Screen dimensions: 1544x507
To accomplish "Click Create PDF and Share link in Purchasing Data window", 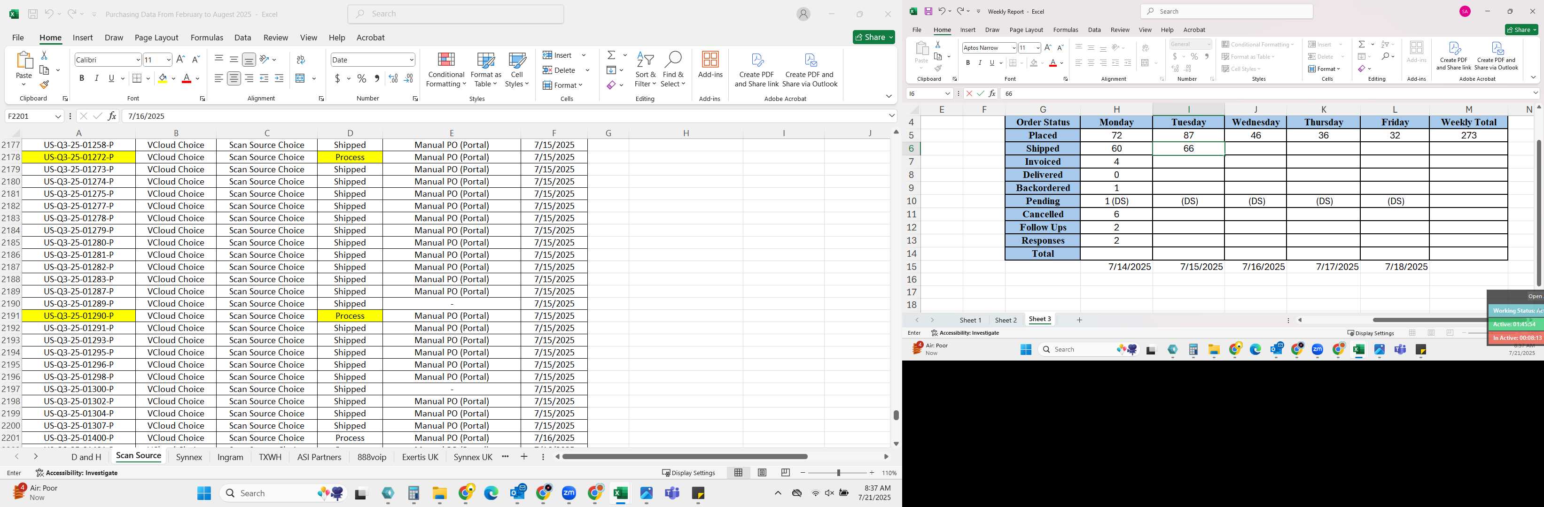I will click(756, 70).
